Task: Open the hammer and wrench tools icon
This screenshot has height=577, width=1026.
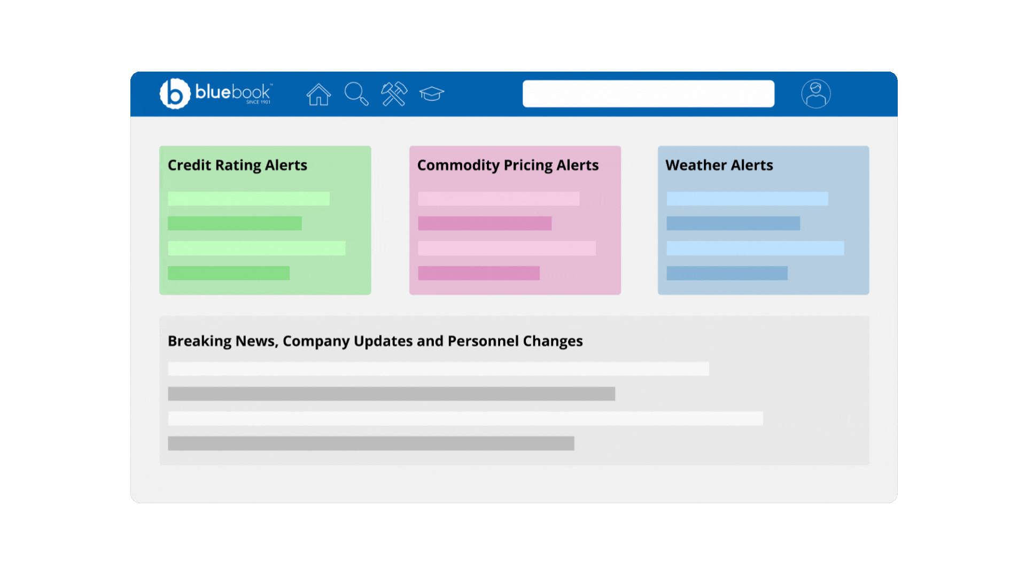Action: click(394, 94)
